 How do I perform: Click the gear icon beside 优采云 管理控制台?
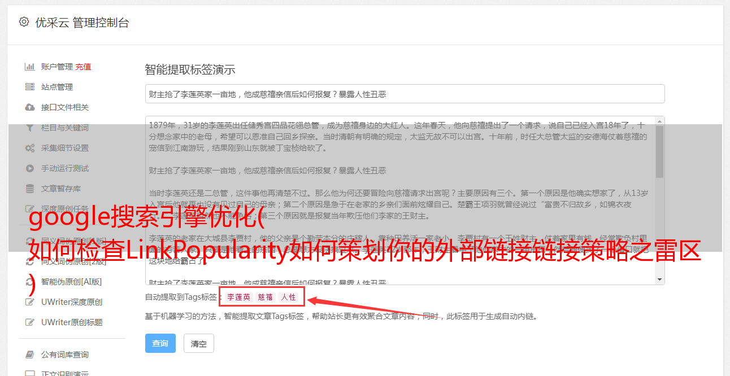coord(24,22)
